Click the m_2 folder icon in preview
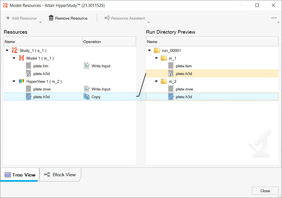 tap(164, 81)
